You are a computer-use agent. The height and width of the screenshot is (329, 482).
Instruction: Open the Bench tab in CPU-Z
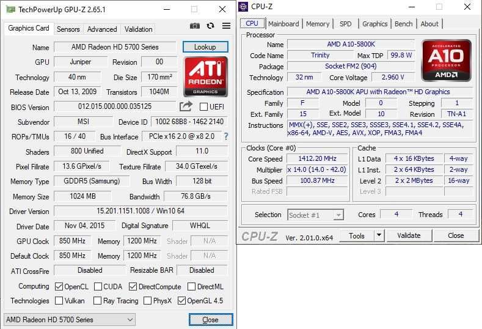click(x=403, y=24)
